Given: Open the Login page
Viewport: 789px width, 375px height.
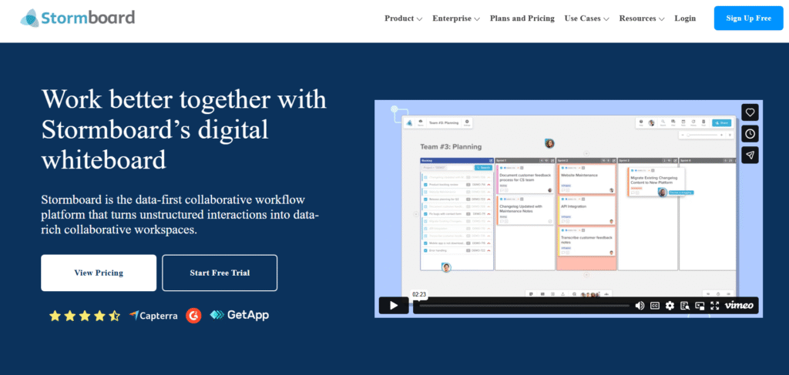Looking at the screenshot, I should [685, 18].
